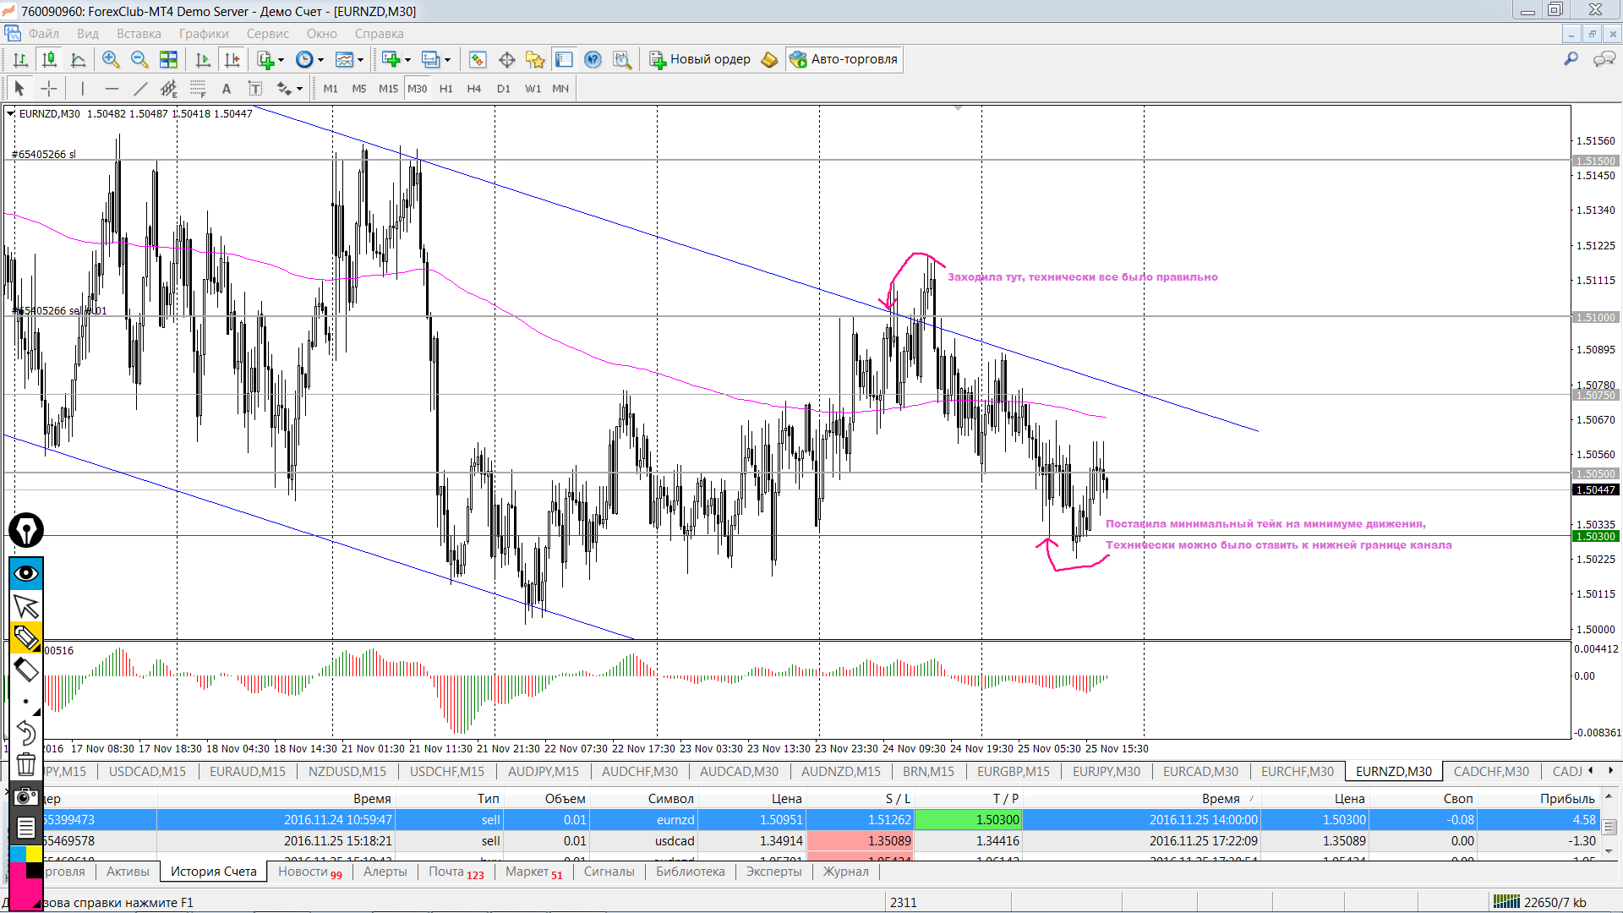This screenshot has width=1623, height=913.
Task: Toggle chart shift from right border
Action: pyautogui.click(x=232, y=59)
